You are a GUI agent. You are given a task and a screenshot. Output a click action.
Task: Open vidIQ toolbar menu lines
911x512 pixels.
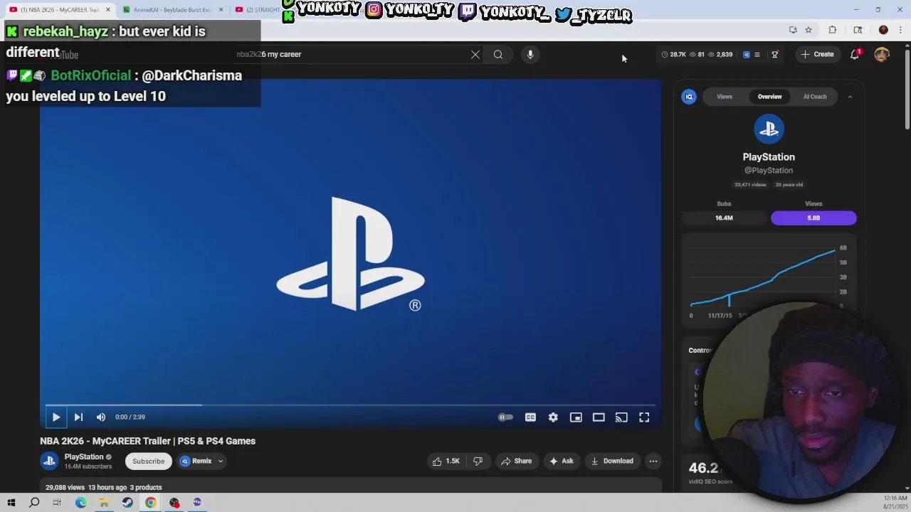pyautogui.click(x=757, y=54)
